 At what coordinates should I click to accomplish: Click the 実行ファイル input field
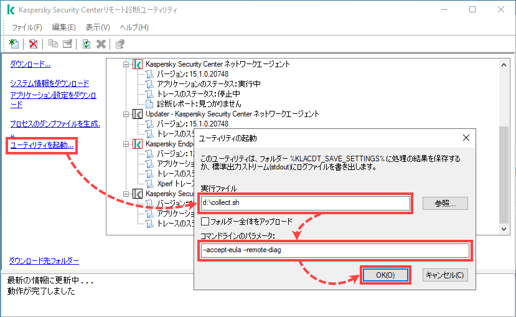(306, 203)
